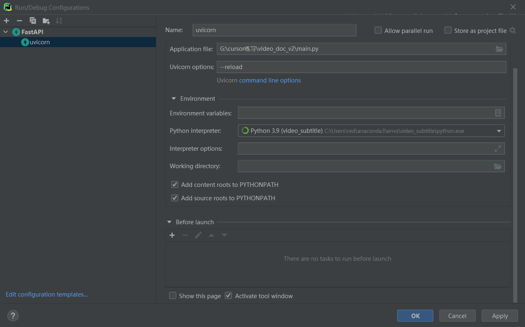The width and height of the screenshot is (525, 327).
Task: Collapse the FastAPI tree node
Action: (x=6, y=32)
